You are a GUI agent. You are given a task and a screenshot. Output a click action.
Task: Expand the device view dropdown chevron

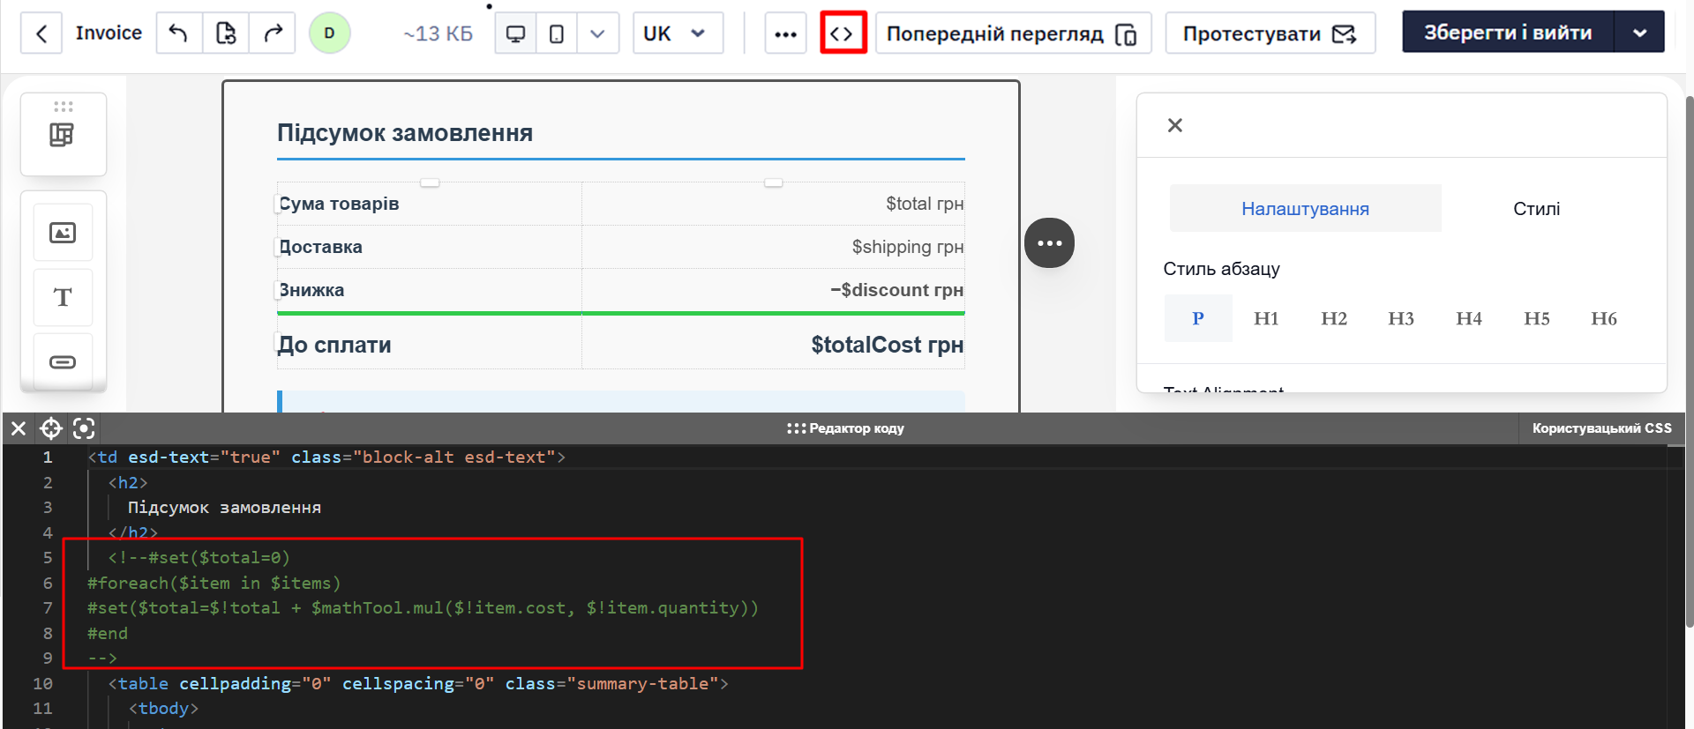point(597,33)
